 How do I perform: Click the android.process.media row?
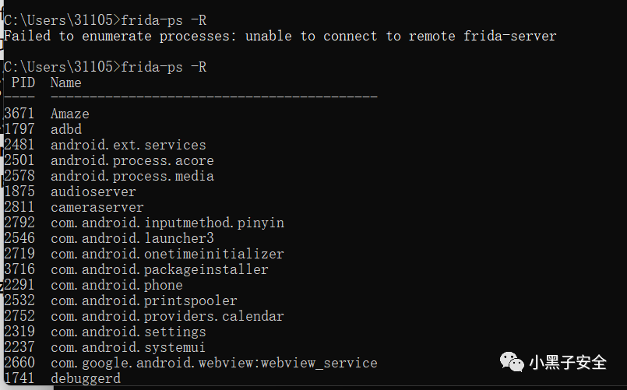pyautogui.click(x=132, y=176)
